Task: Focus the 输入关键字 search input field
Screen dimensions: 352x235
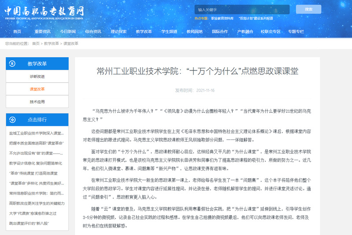Action: (241, 9)
